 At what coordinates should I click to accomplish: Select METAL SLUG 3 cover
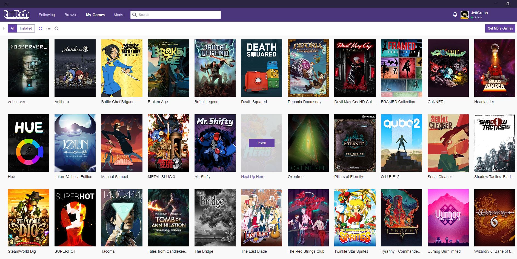(x=168, y=143)
